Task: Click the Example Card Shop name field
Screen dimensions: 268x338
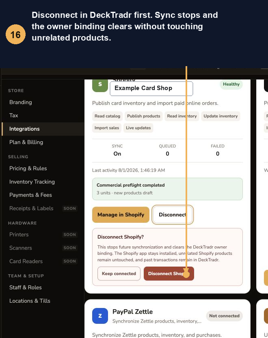Action: click(x=151, y=88)
